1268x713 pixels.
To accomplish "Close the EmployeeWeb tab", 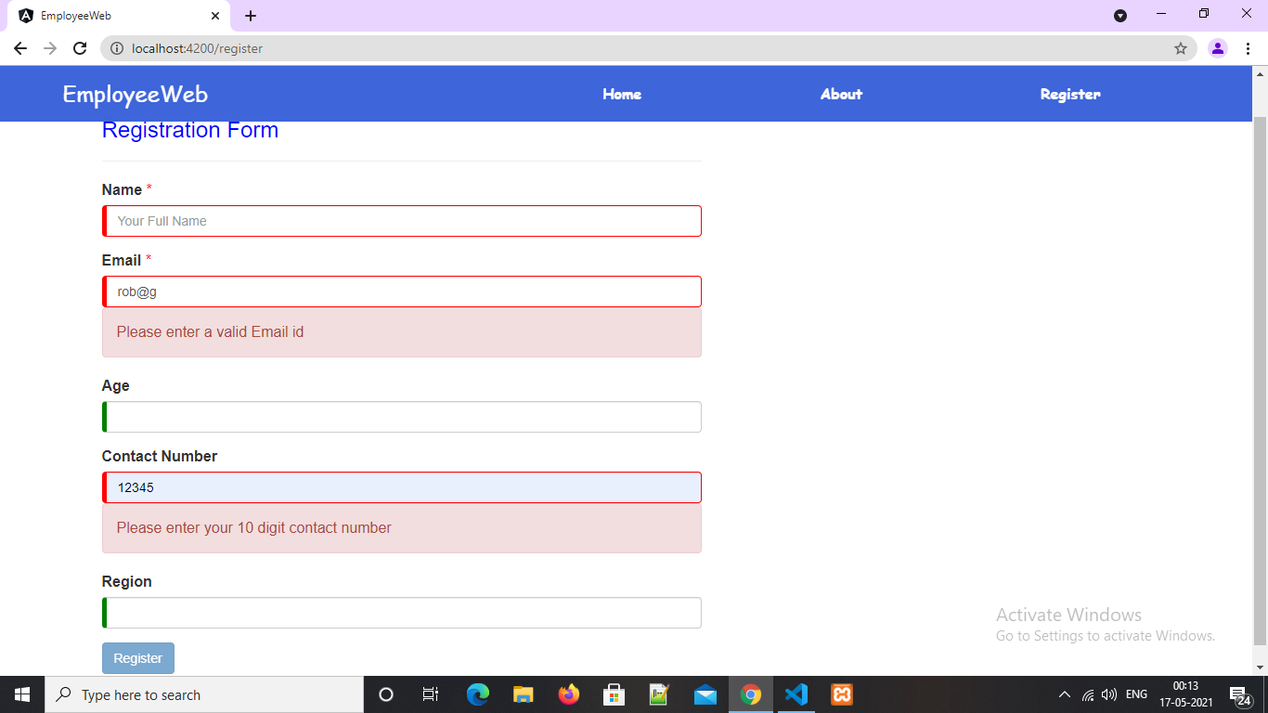I will (215, 16).
